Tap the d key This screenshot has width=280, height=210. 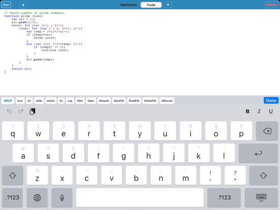click(73, 153)
